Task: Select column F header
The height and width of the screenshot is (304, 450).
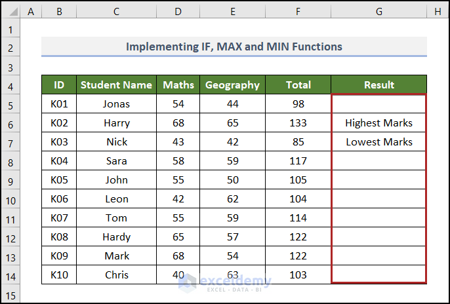Action: [x=298, y=11]
